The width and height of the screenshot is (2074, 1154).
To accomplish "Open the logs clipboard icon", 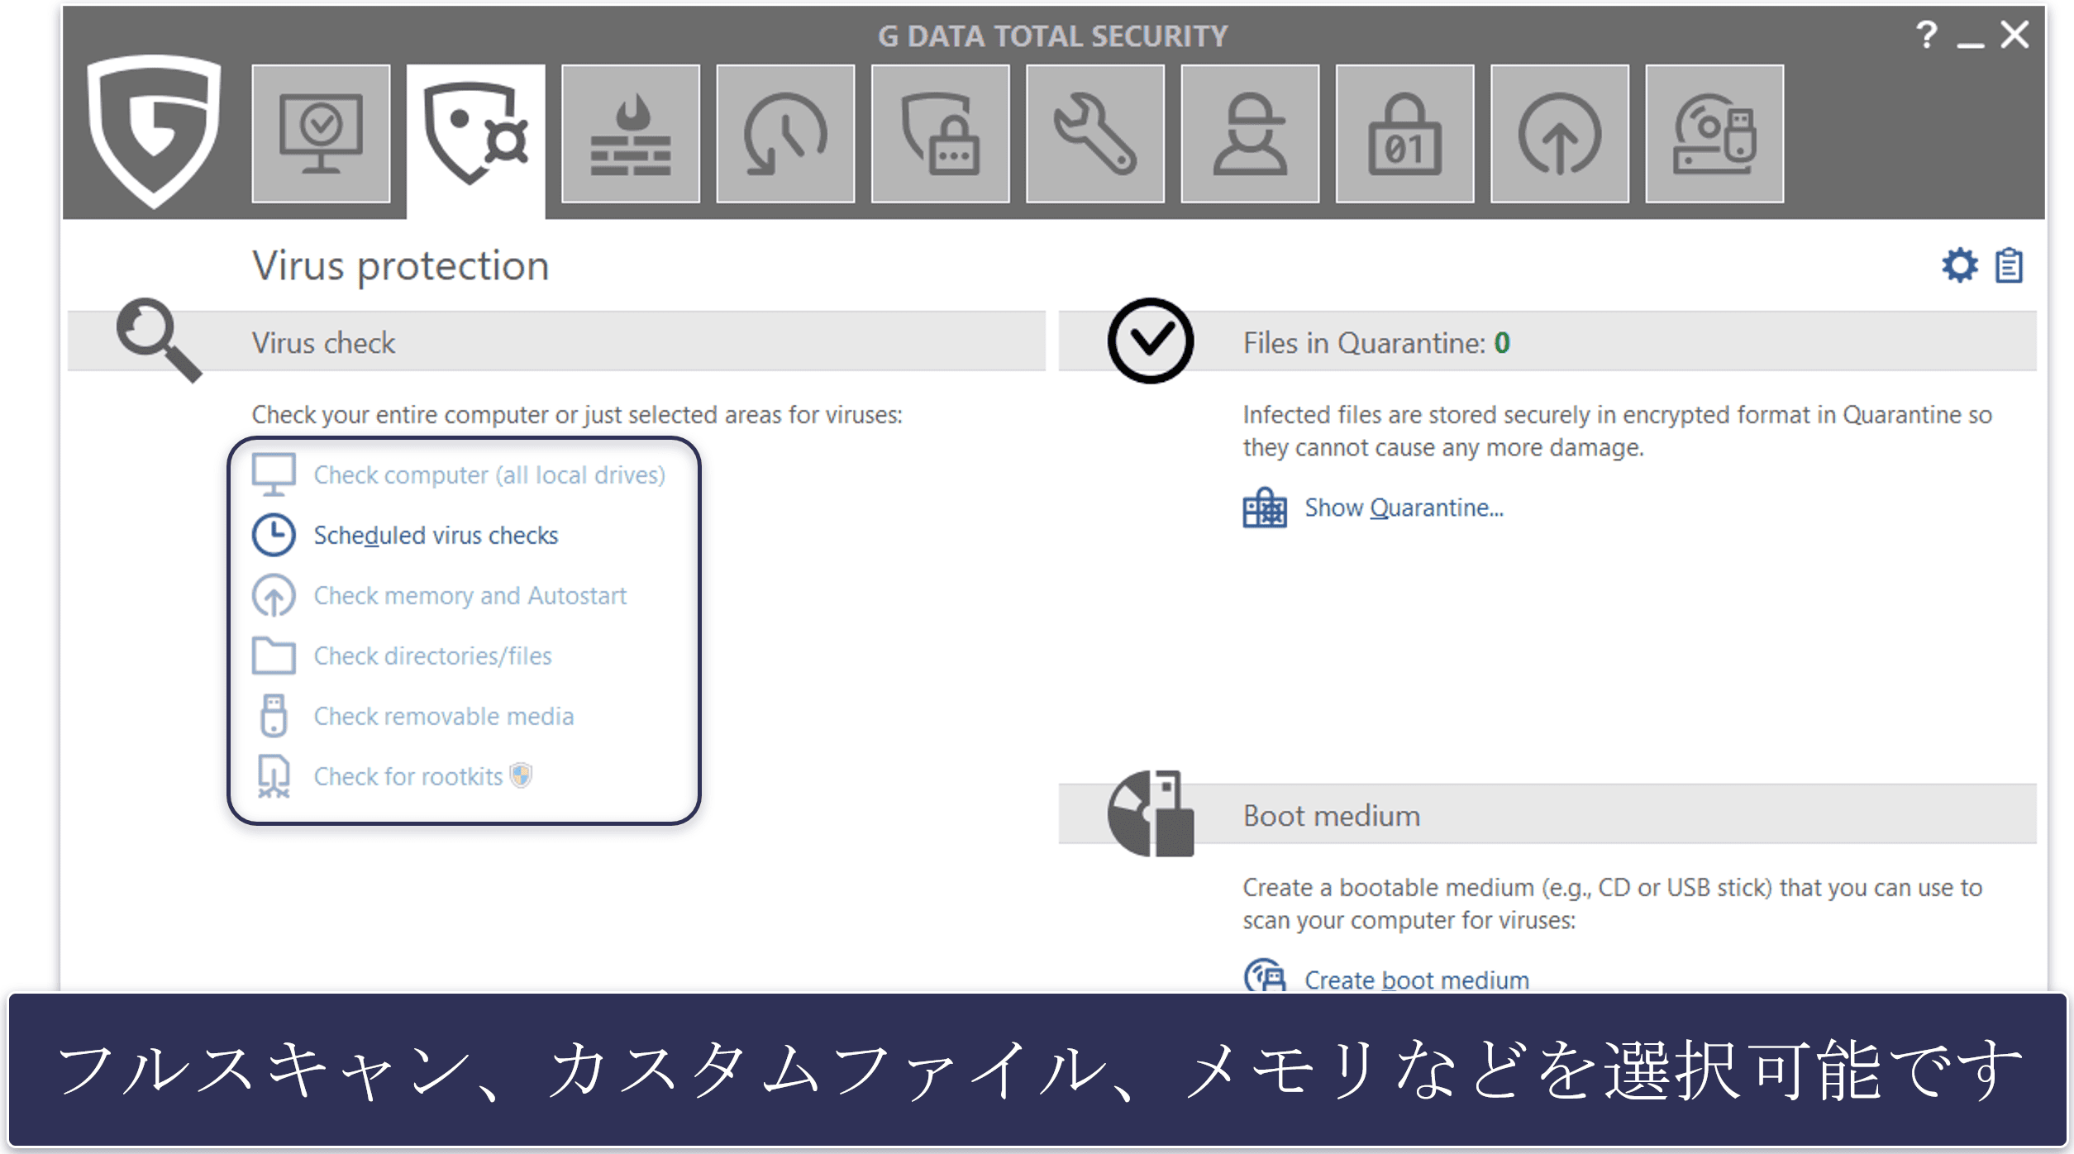I will [x=2009, y=265].
